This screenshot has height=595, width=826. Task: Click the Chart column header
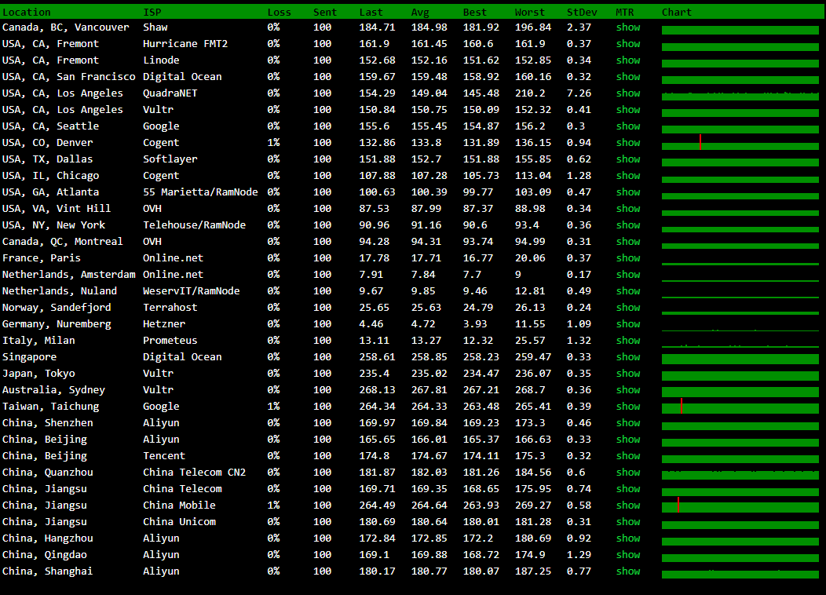[x=677, y=12]
